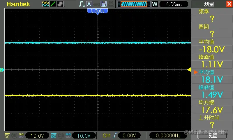The image size is (233, 140).
Task: Click the yellow trigger level arrow on the right edge
Action: click(x=189, y=69)
